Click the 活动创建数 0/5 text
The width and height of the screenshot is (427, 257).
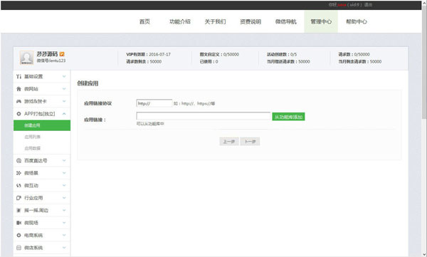(282, 55)
